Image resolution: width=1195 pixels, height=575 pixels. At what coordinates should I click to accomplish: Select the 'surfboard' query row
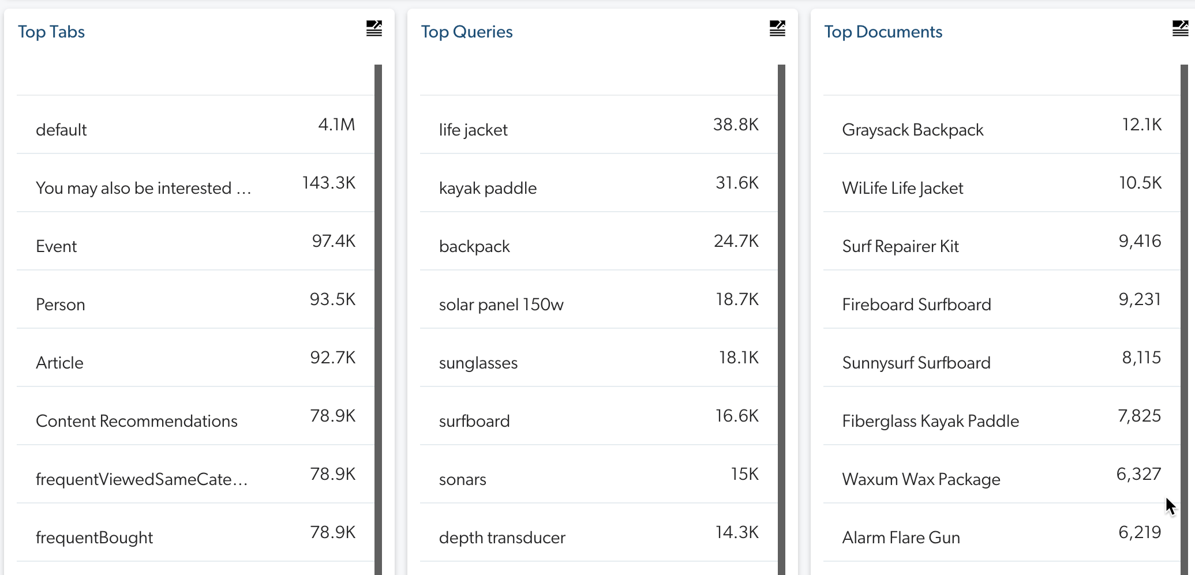click(x=598, y=420)
